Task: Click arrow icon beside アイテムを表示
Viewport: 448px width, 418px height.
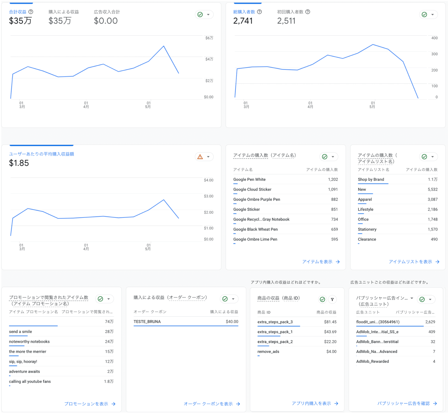Action: click(338, 262)
